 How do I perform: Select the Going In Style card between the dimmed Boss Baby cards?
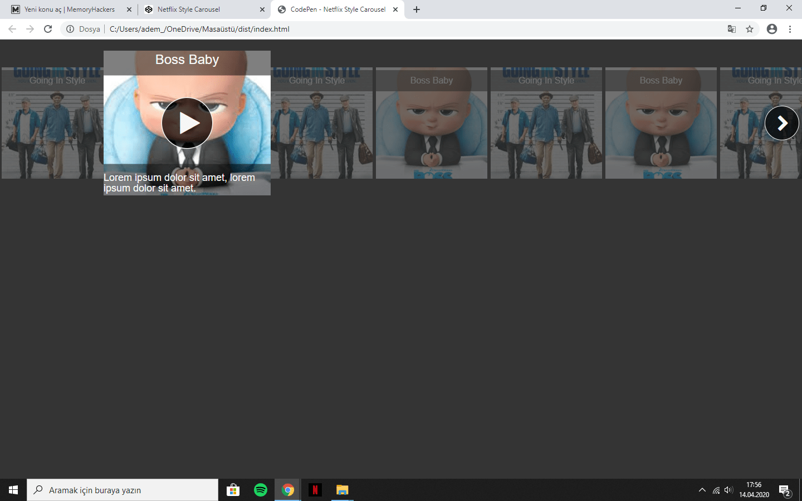[x=546, y=123]
